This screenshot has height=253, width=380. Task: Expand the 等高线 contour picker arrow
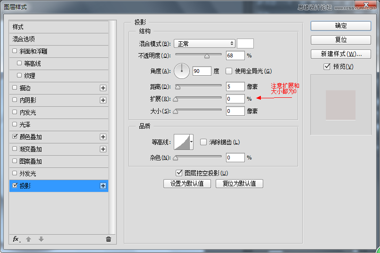(x=192, y=142)
